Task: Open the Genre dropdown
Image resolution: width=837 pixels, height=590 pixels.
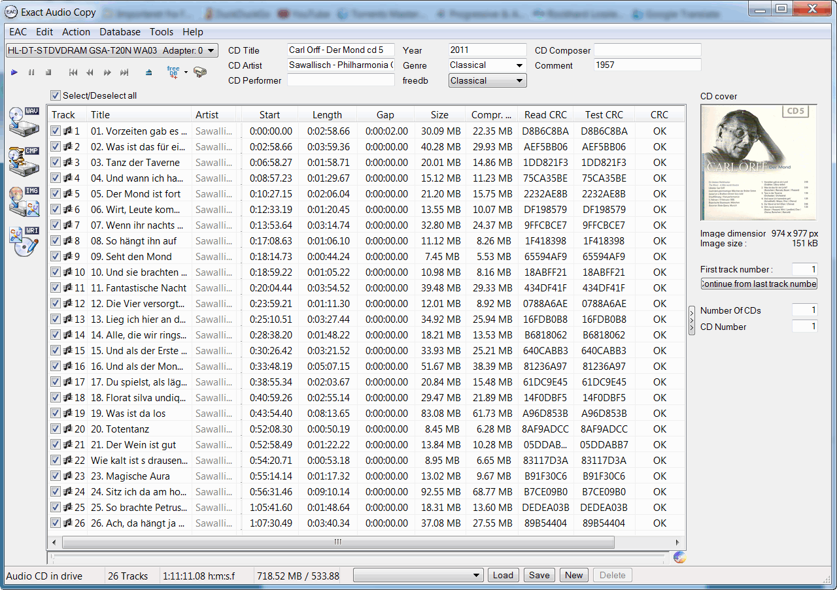Action: [x=519, y=65]
